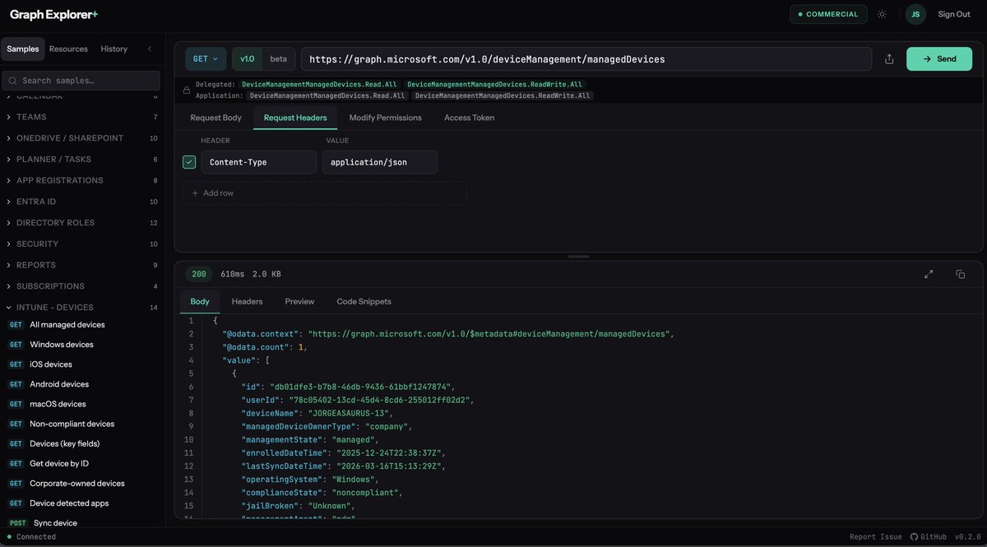987x547 pixels.
Task: Expand the Teams sample category
Action: tap(82, 117)
